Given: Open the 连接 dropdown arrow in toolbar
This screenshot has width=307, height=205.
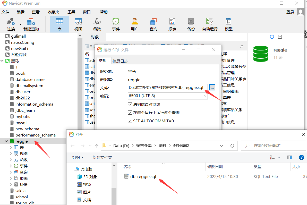Looking at the screenshot, I should (x=20, y=24).
